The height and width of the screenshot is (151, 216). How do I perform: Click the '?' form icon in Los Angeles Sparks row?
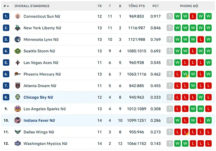coord(170,109)
